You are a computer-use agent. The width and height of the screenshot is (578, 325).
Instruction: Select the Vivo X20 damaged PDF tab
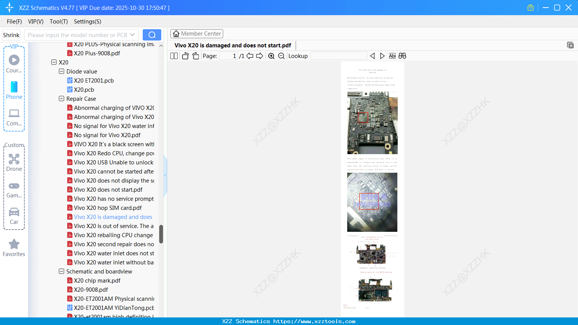point(233,45)
